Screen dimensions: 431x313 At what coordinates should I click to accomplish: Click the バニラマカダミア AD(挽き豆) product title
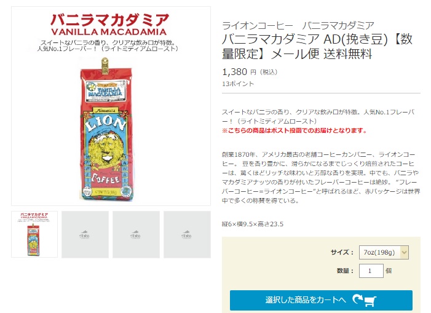coord(316,47)
